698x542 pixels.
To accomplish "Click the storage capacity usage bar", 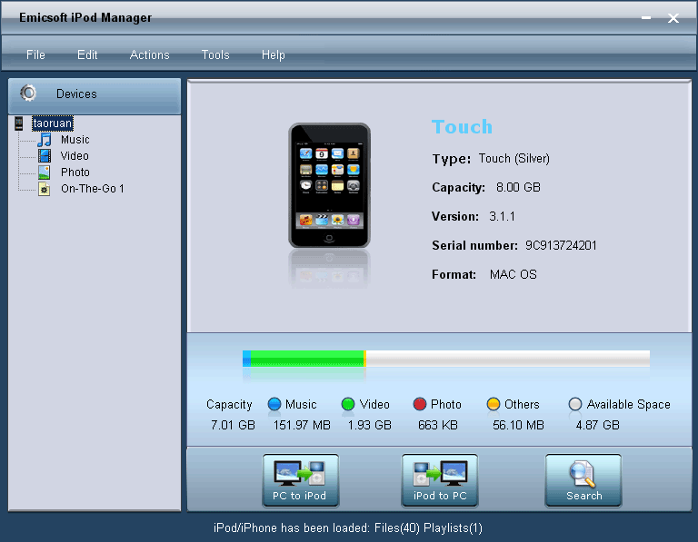I will coord(445,359).
